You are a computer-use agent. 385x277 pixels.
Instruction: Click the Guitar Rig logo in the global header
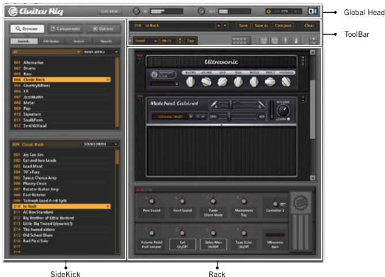pyautogui.click(x=36, y=12)
